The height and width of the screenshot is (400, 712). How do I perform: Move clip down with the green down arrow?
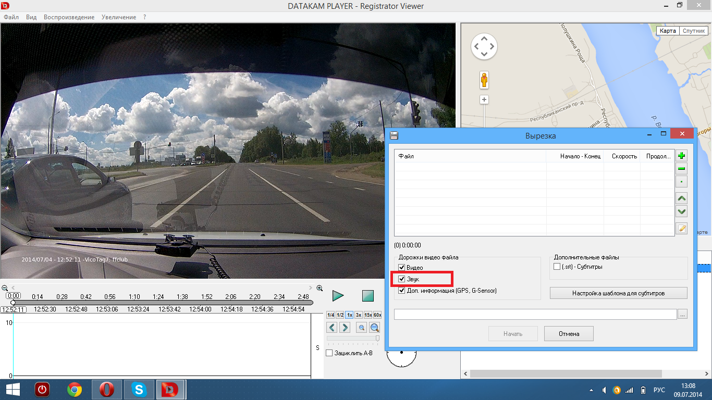pos(681,211)
